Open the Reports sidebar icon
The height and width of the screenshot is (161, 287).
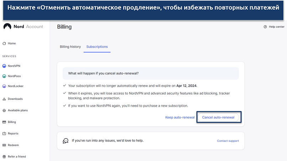tap(4, 134)
